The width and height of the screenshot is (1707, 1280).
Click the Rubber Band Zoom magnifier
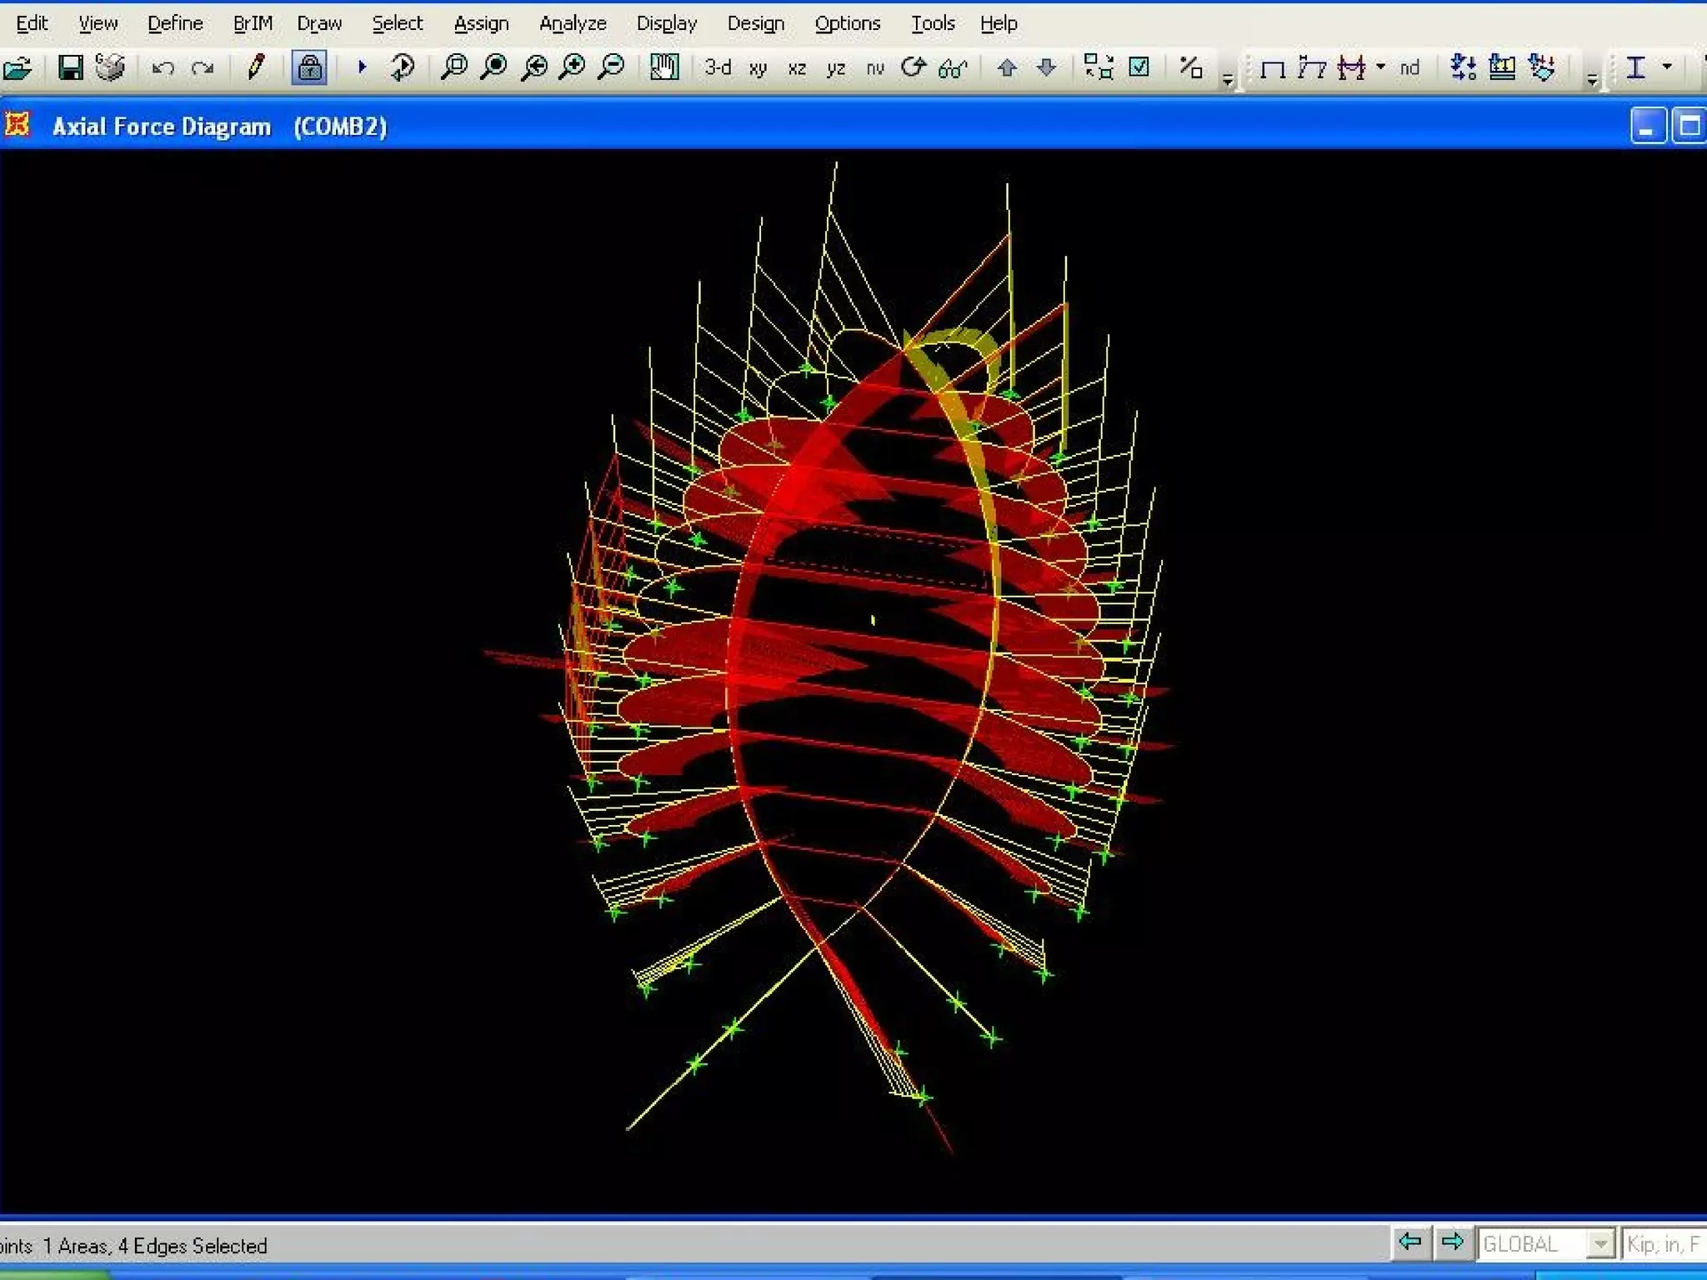(453, 67)
